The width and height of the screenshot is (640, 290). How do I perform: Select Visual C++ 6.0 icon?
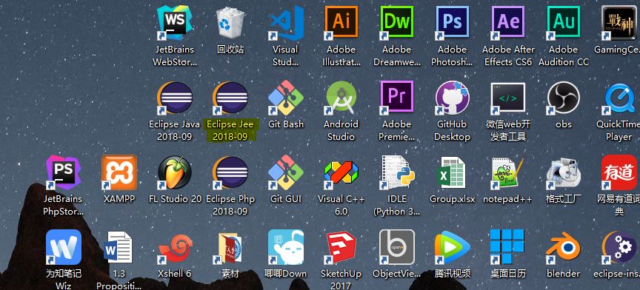coord(341,172)
